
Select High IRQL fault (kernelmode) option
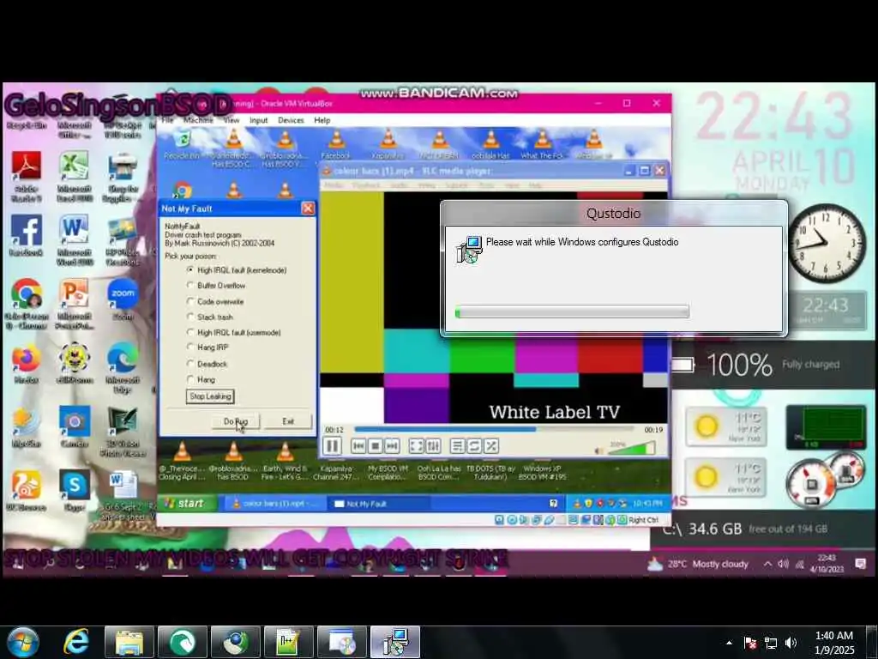tap(237, 270)
